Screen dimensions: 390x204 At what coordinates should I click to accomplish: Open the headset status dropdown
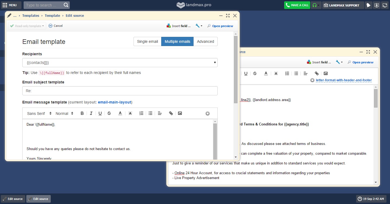[x=316, y=5]
